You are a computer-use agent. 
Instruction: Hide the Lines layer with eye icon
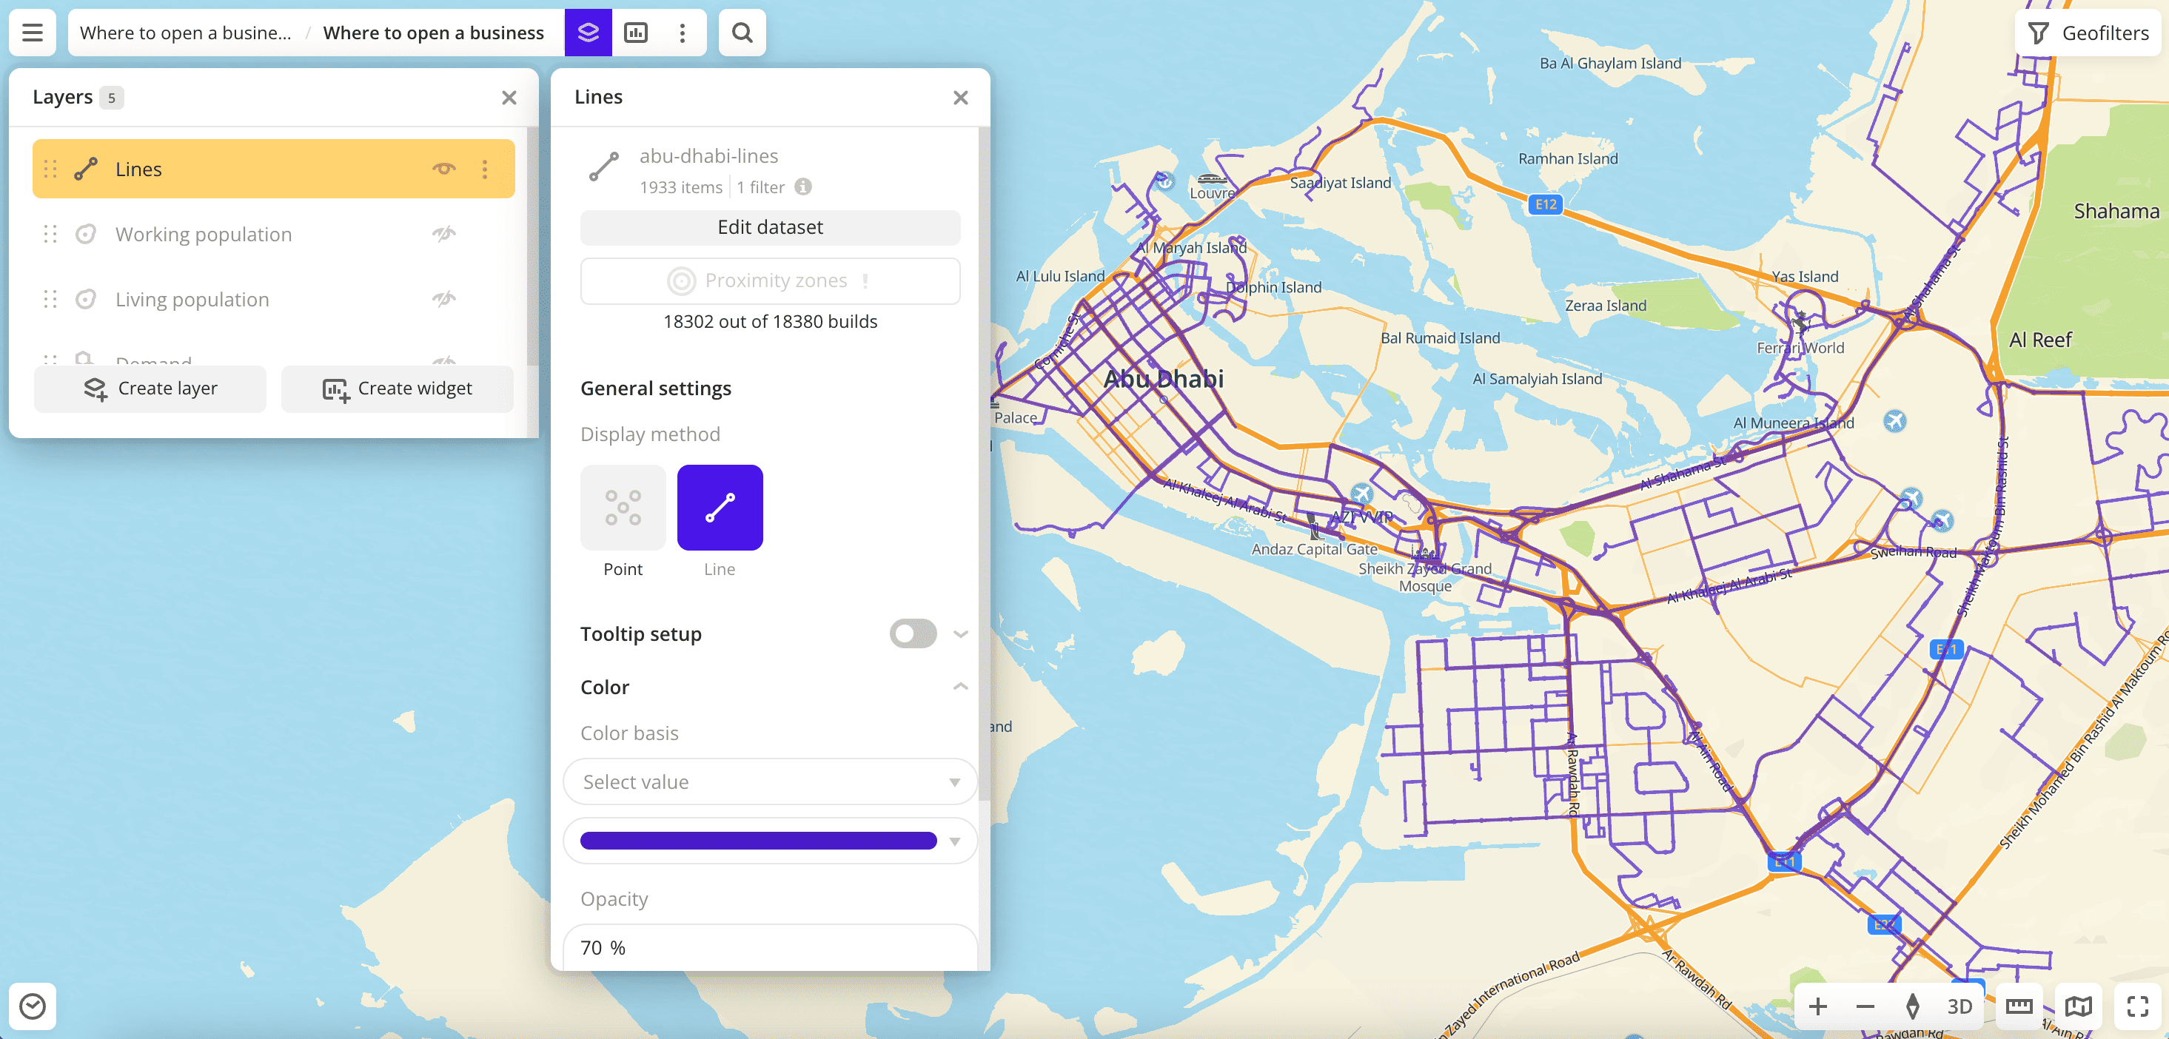[443, 169]
